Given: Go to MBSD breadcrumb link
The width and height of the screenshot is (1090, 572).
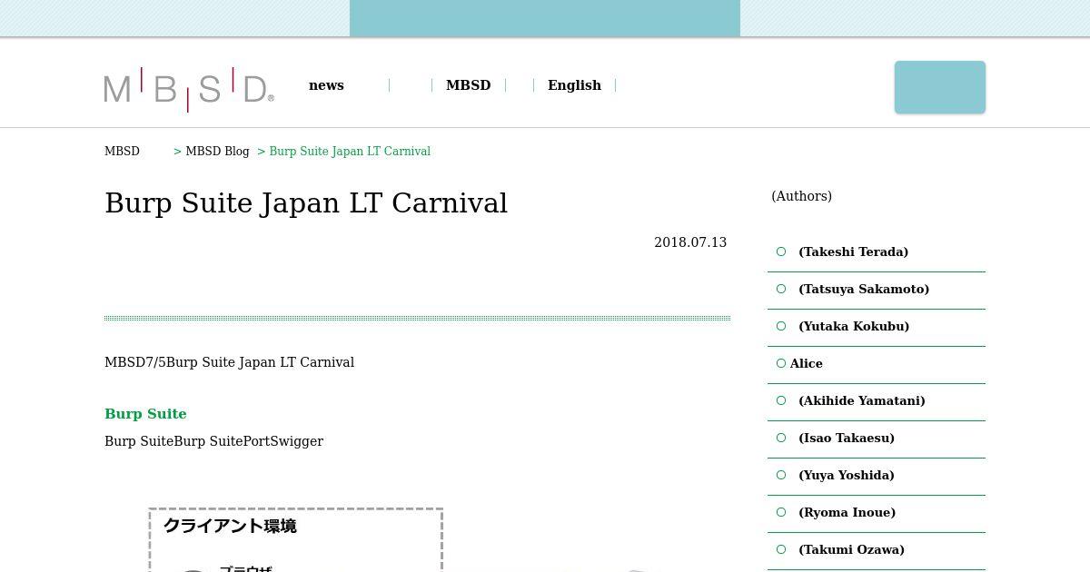Looking at the screenshot, I should click(x=122, y=152).
